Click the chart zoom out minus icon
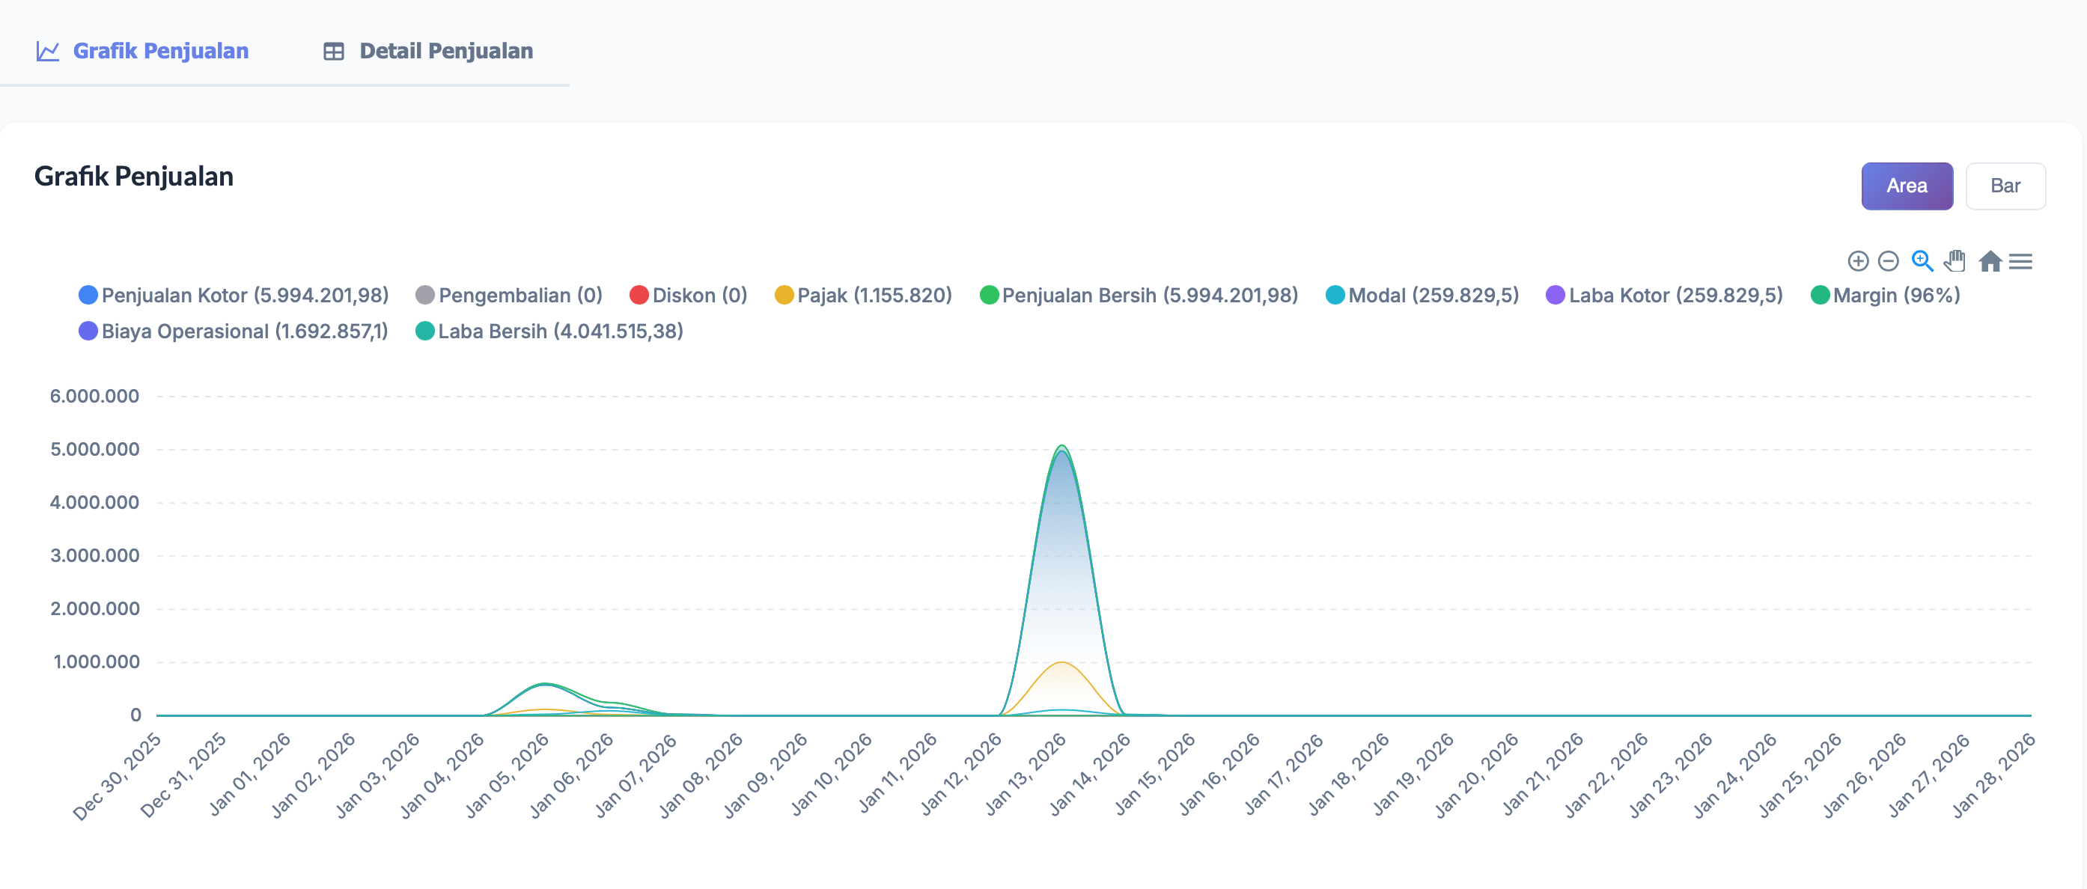Viewport: 2087px width, 889px height. pyautogui.click(x=1888, y=260)
